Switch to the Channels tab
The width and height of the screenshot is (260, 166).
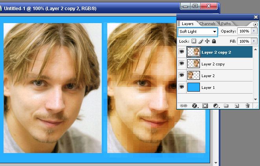point(207,23)
